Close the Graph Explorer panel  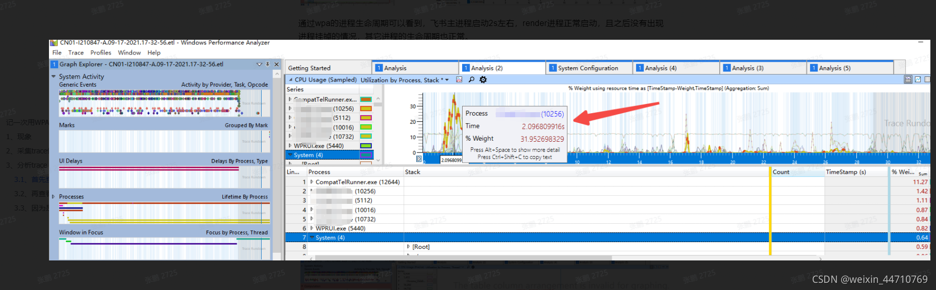[x=276, y=64]
